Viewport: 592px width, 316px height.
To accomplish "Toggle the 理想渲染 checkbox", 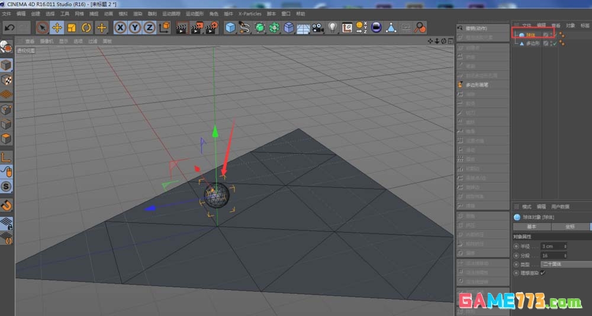I will coord(543,272).
